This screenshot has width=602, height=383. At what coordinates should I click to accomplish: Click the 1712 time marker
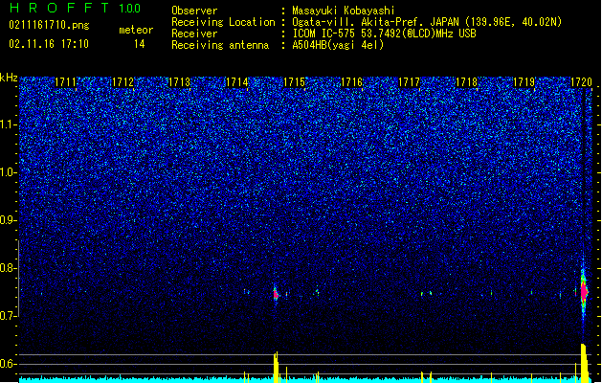pos(123,81)
